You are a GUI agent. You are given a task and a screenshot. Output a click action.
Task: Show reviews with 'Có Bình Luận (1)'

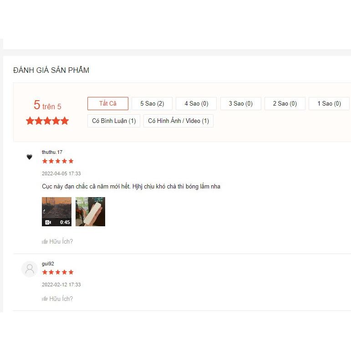(x=114, y=121)
